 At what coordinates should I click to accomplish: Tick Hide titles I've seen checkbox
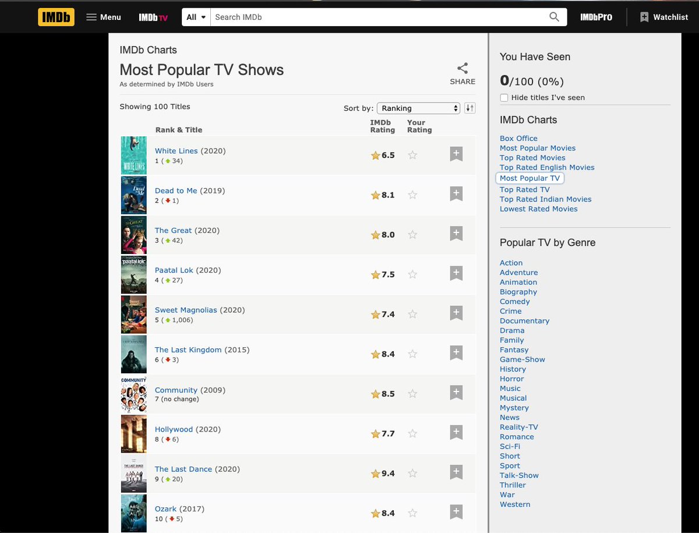tap(504, 97)
